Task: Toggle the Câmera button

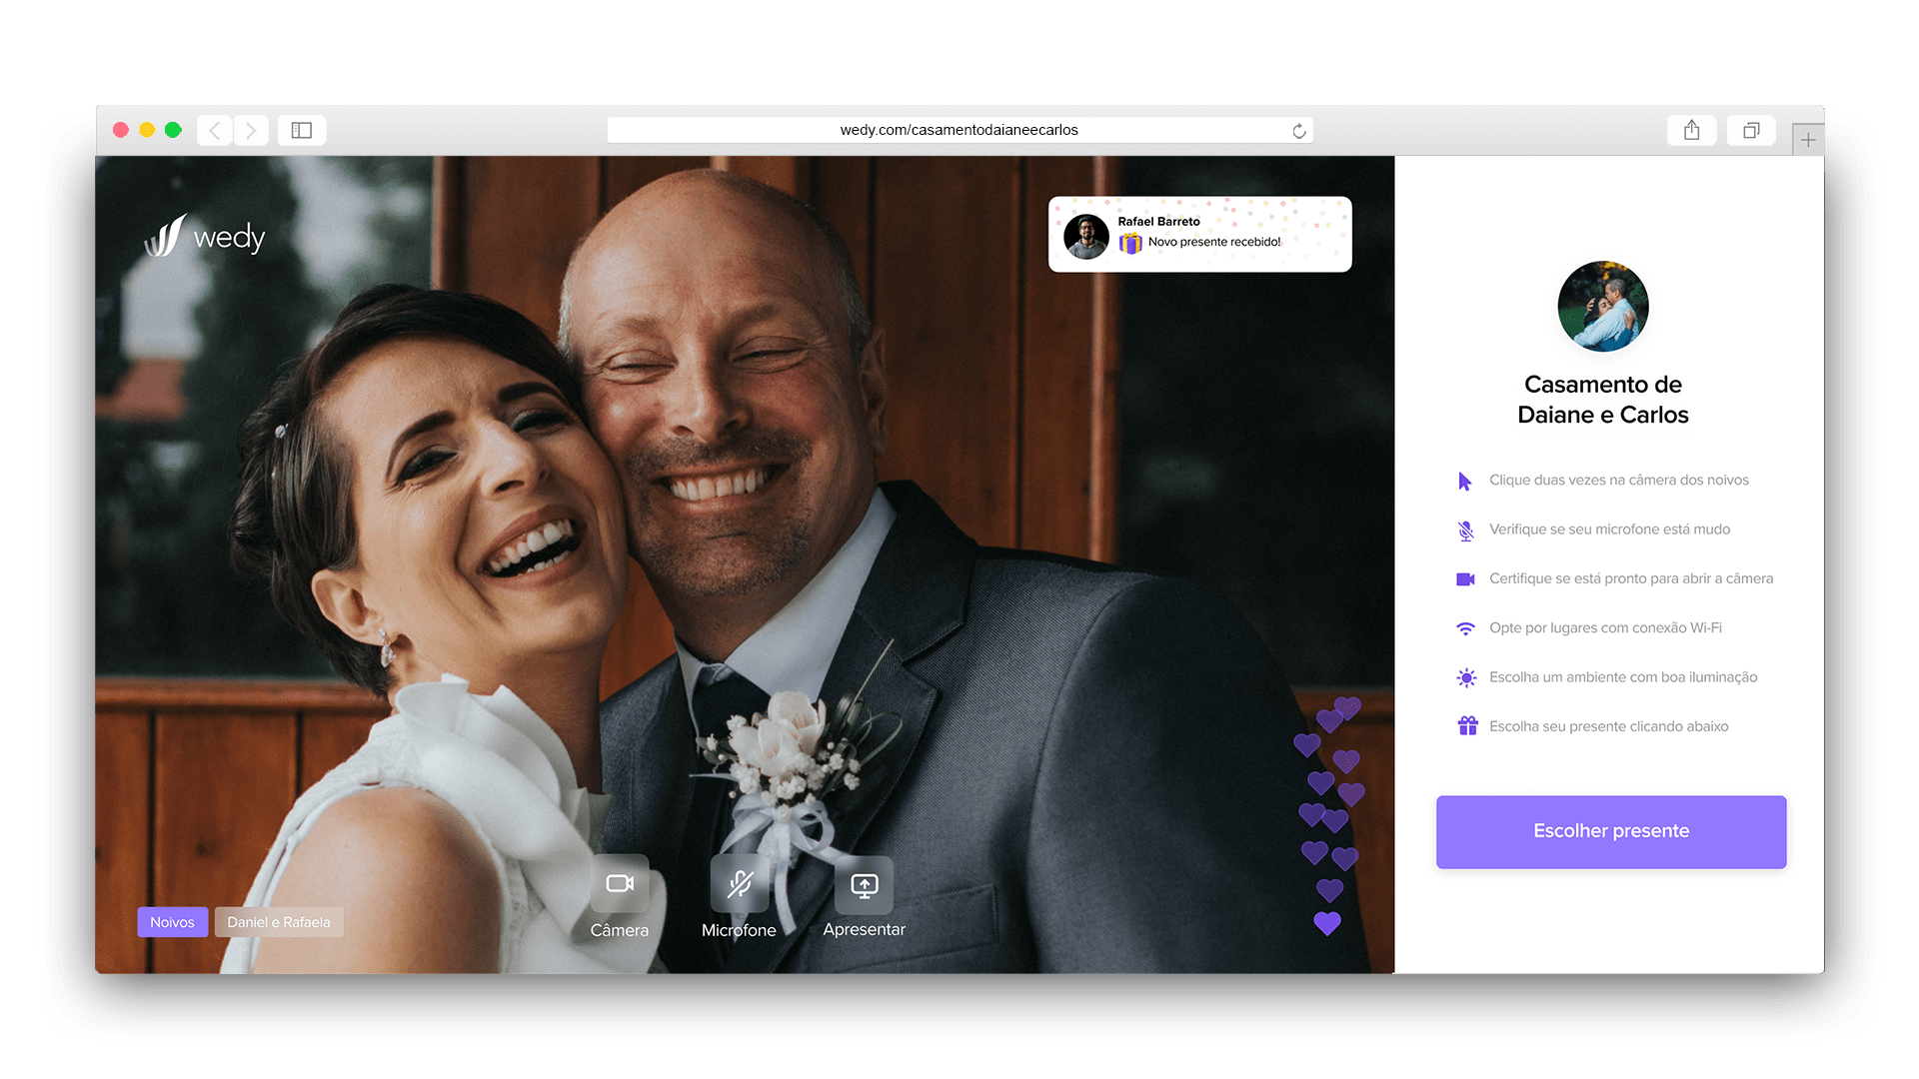Action: (x=620, y=884)
